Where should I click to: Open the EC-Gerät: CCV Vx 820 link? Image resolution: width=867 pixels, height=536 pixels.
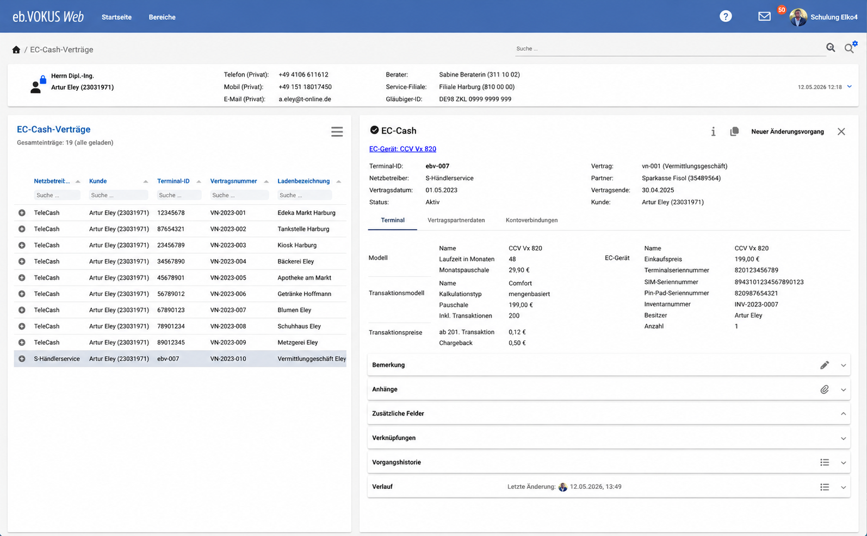pos(402,149)
